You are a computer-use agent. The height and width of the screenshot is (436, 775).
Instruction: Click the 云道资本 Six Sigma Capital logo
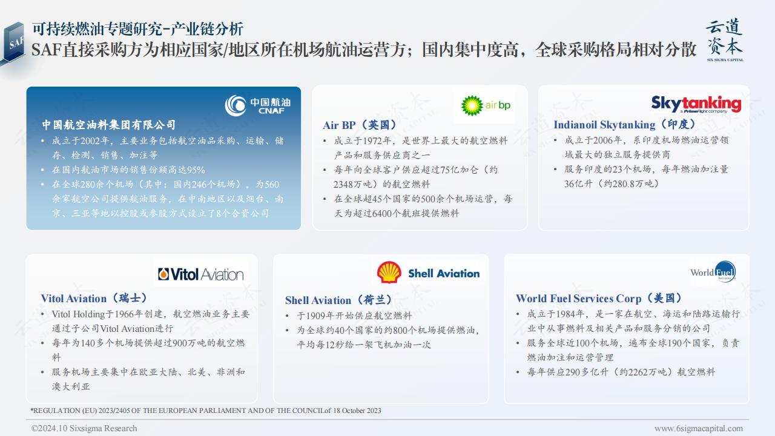coord(725,40)
